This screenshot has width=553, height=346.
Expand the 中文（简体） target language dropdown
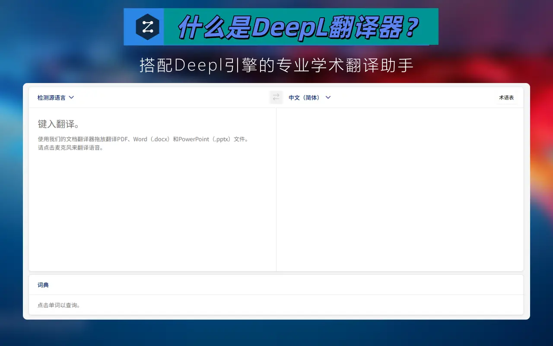(x=304, y=98)
